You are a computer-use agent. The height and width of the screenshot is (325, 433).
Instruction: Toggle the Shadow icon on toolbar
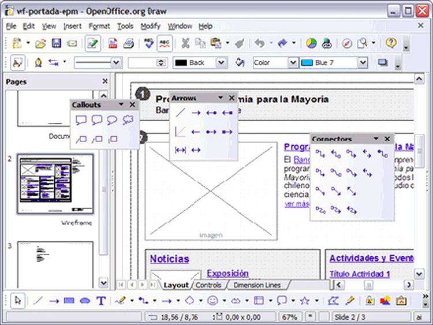[383, 63]
